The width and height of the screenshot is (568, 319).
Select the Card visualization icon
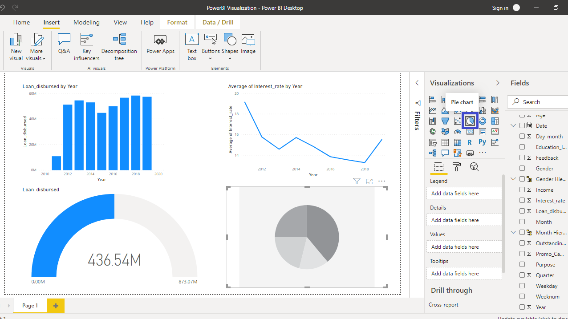pos(470,132)
